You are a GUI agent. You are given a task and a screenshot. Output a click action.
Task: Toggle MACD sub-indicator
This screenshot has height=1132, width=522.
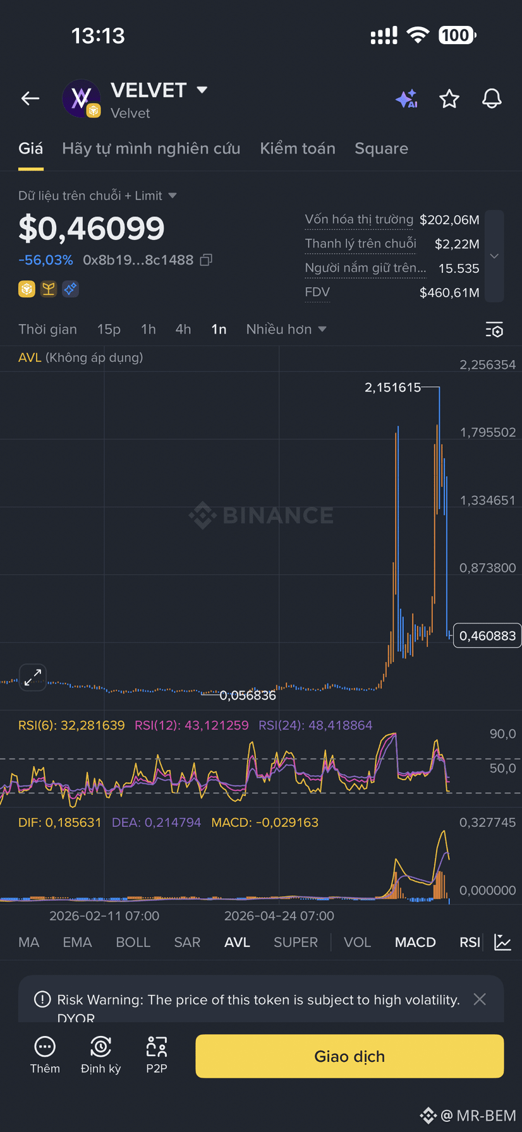415,942
